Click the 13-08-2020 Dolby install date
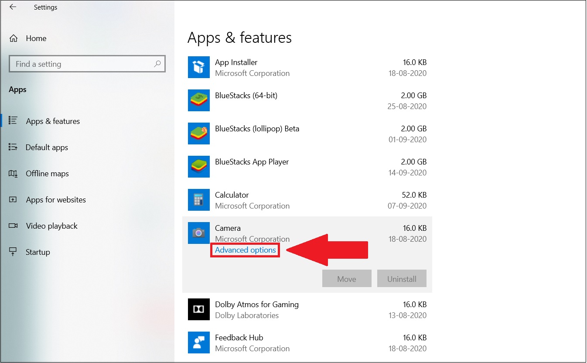This screenshot has height=363, width=587. coord(407,315)
